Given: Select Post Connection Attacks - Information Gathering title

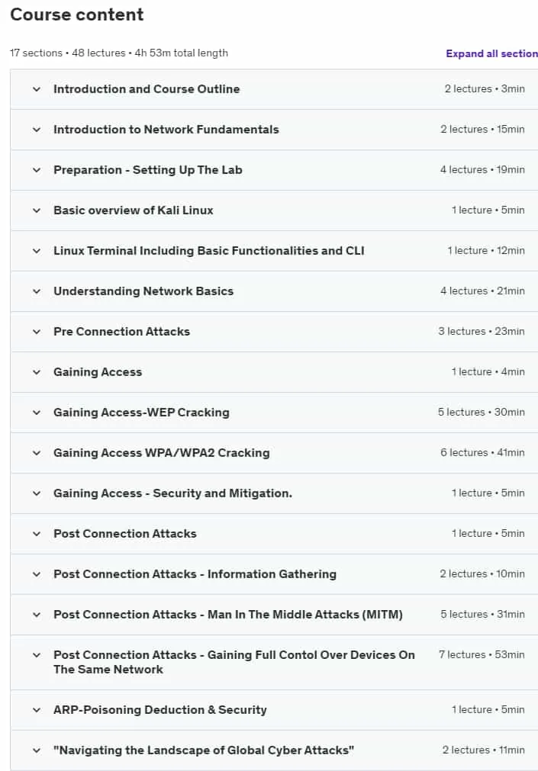Looking at the screenshot, I should tap(195, 573).
